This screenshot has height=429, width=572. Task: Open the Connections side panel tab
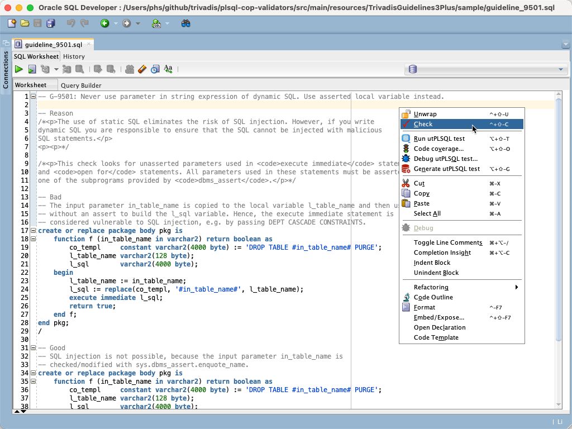click(x=6, y=70)
